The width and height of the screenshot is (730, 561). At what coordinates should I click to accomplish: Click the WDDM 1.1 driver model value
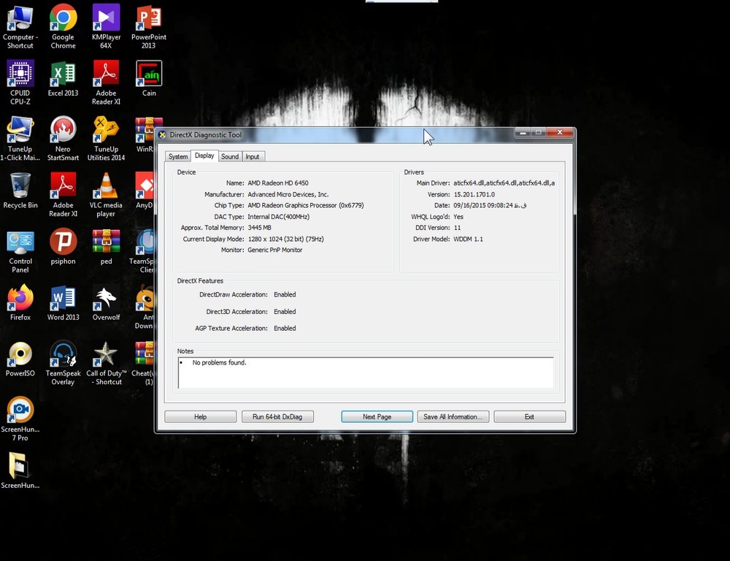[468, 239]
